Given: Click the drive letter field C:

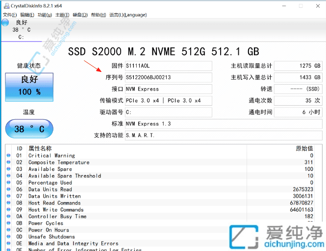Looking at the screenshot, I should pyautogui.click(x=169, y=113).
